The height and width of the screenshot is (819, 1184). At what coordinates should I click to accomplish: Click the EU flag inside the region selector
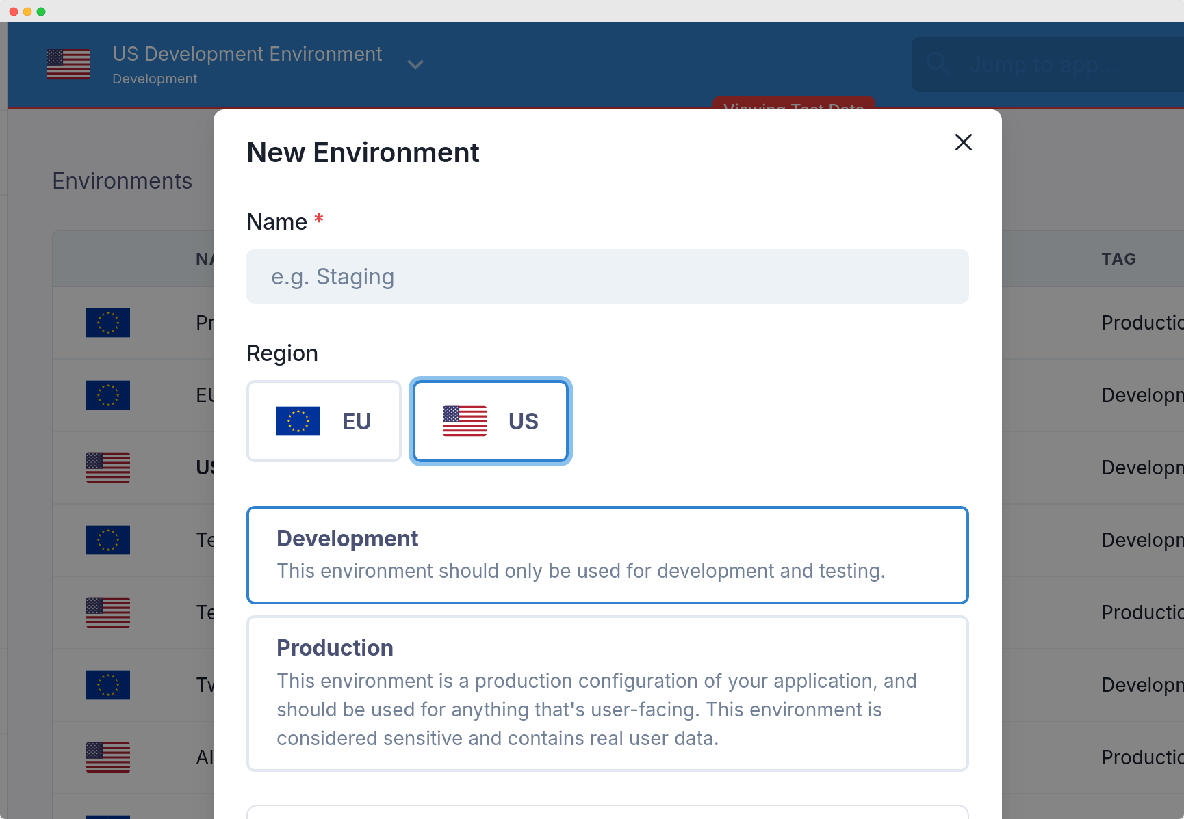[298, 421]
